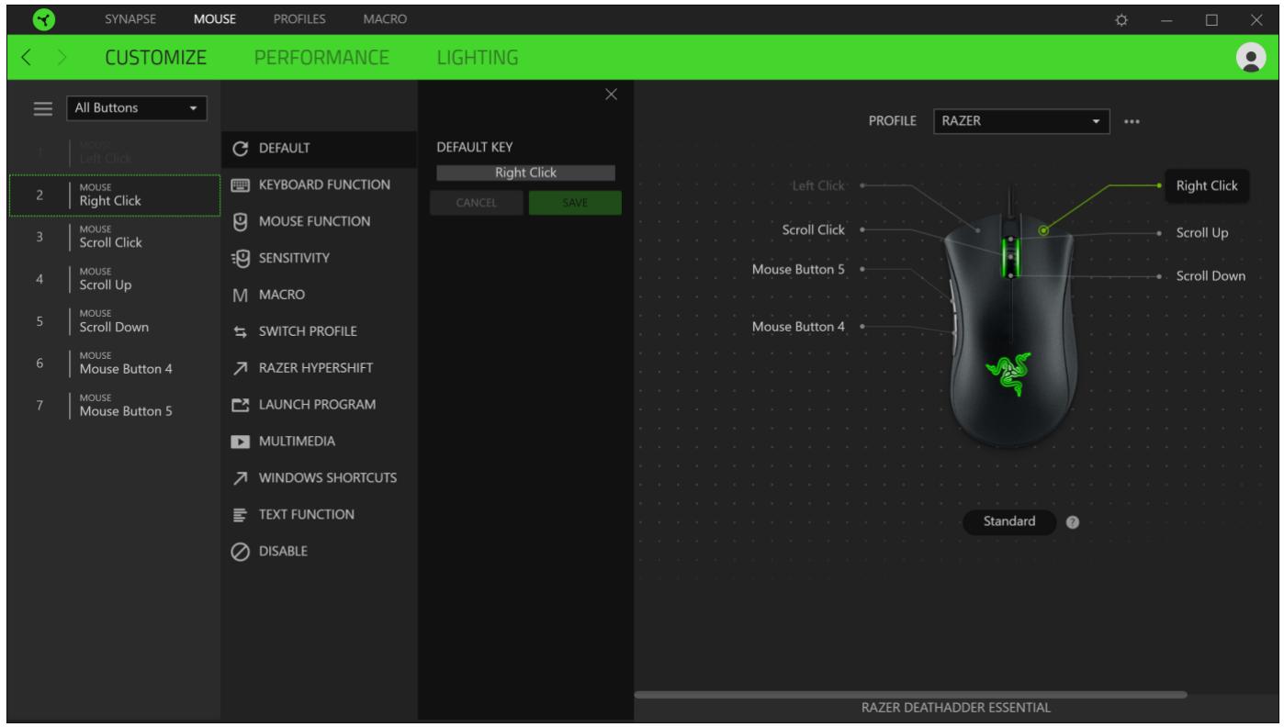The width and height of the screenshot is (1284, 727).
Task: Open the Performance subtab
Action: (x=321, y=58)
